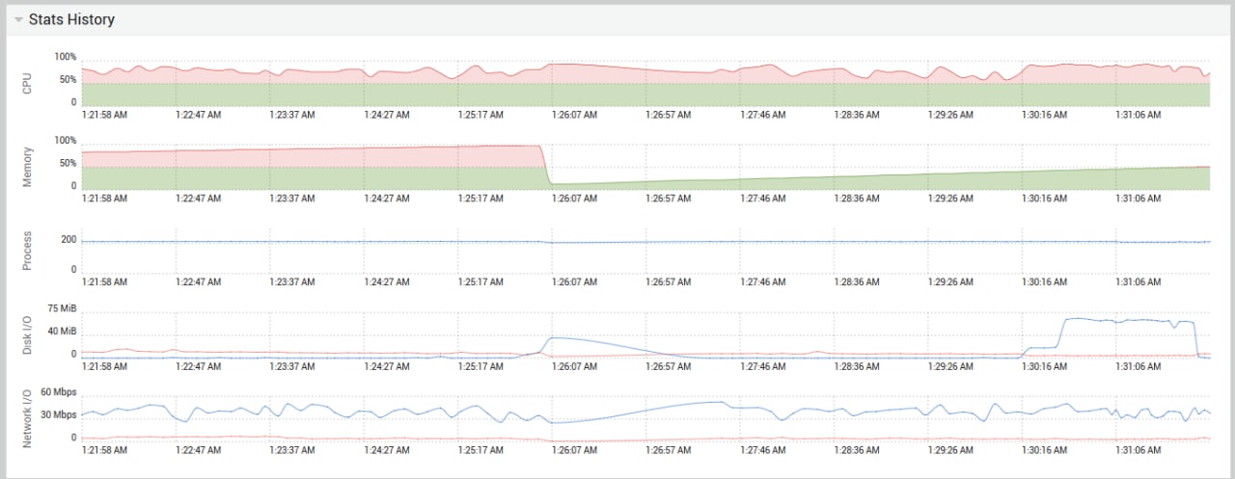
Task: Click 1:25:17 AM label under Memory chart
Action: point(480,199)
